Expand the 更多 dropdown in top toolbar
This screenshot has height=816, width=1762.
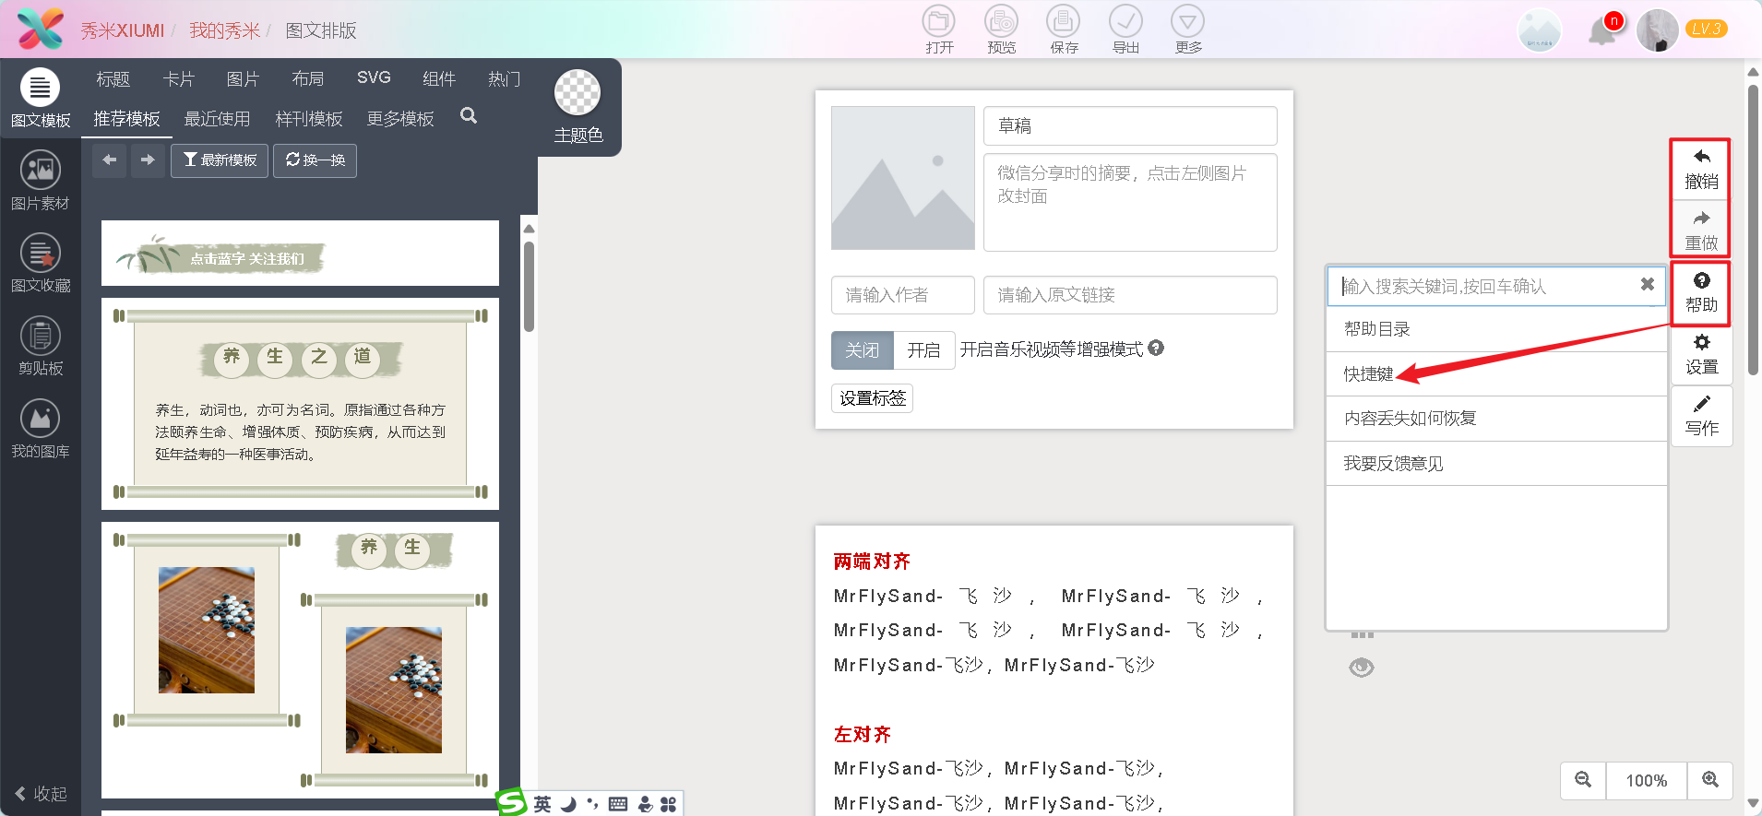pos(1187,30)
